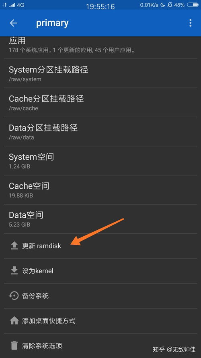Select 设为kernel option
The width and height of the screenshot is (201, 358).
coord(100,271)
